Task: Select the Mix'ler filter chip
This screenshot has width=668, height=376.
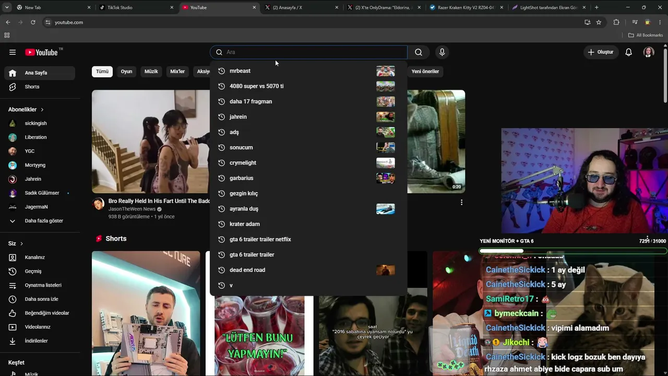Action: click(177, 72)
